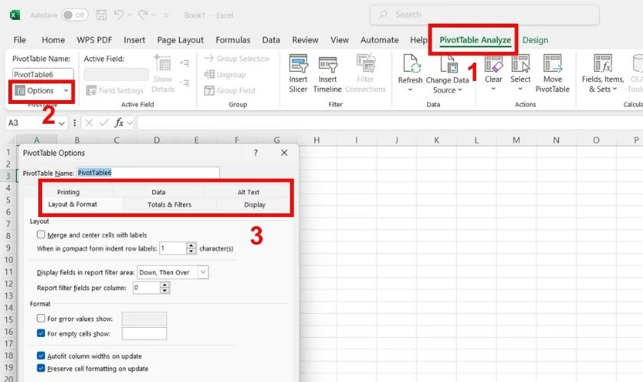This screenshot has height=382, width=643.
Task: Open Insert Timeline tool
Action: pos(328,73)
